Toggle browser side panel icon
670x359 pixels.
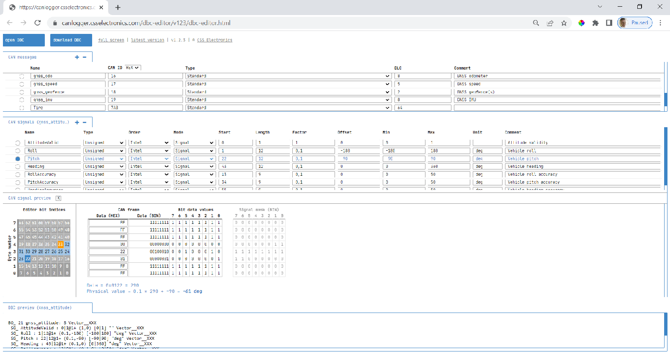[609, 23]
